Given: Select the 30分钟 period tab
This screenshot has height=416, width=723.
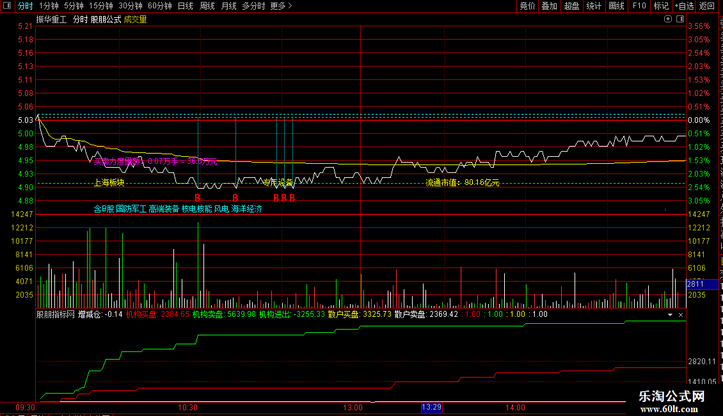Looking at the screenshot, I should tap(131, 6).
